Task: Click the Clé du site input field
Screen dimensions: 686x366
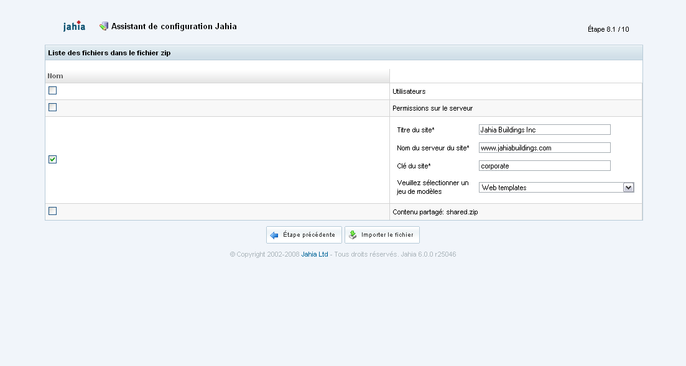Action: pyautogui.click(x=545, y=166)
